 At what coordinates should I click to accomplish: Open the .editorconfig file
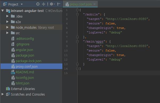pos(25,39)
